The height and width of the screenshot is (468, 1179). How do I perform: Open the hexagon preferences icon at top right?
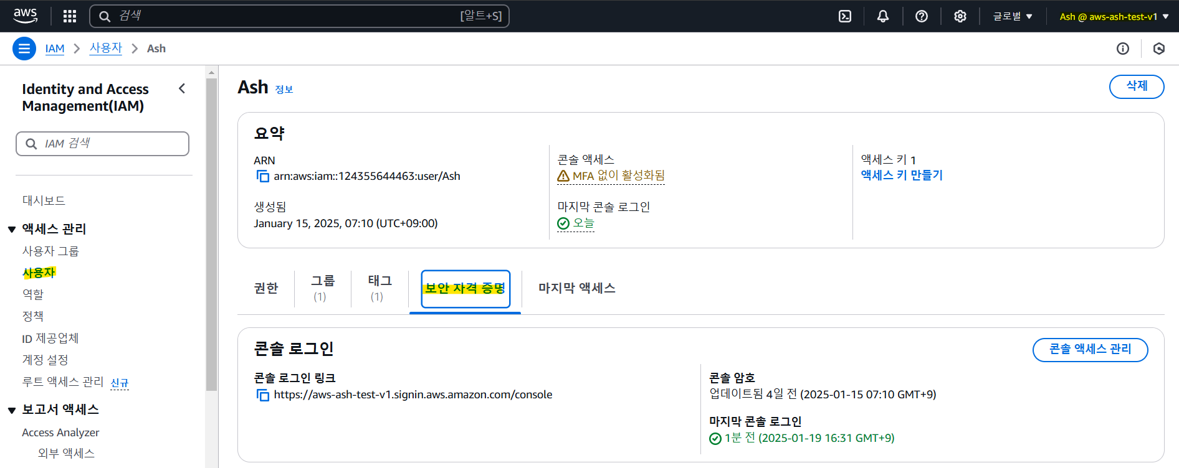[1159, 49]
